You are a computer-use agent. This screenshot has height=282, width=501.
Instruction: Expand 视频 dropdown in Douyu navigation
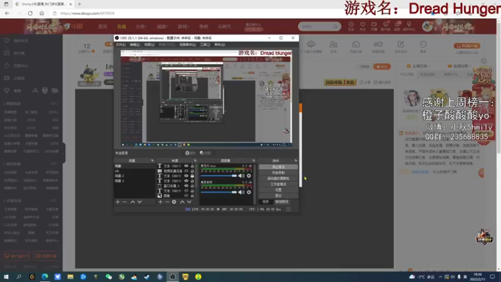(162, 26)
